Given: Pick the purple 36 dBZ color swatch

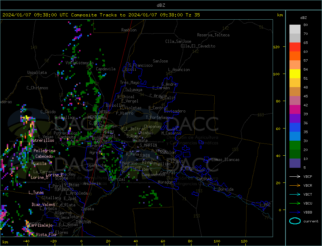Looking at the screenshot, I should [x=295, y=119].
